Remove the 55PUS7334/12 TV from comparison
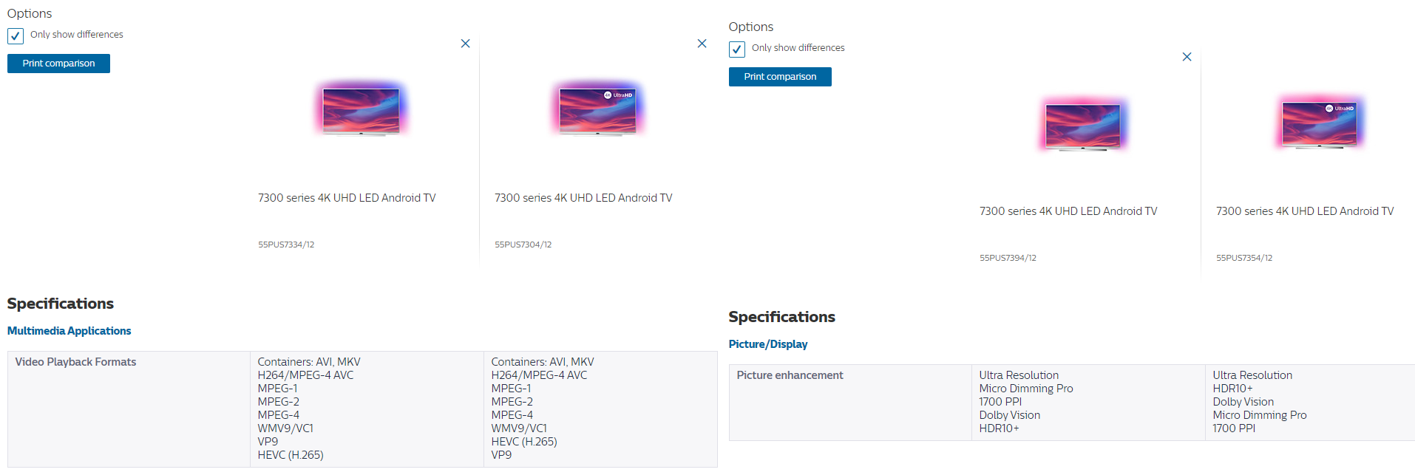Viewport: 1415px width, 475px height. tap(465, 44)
